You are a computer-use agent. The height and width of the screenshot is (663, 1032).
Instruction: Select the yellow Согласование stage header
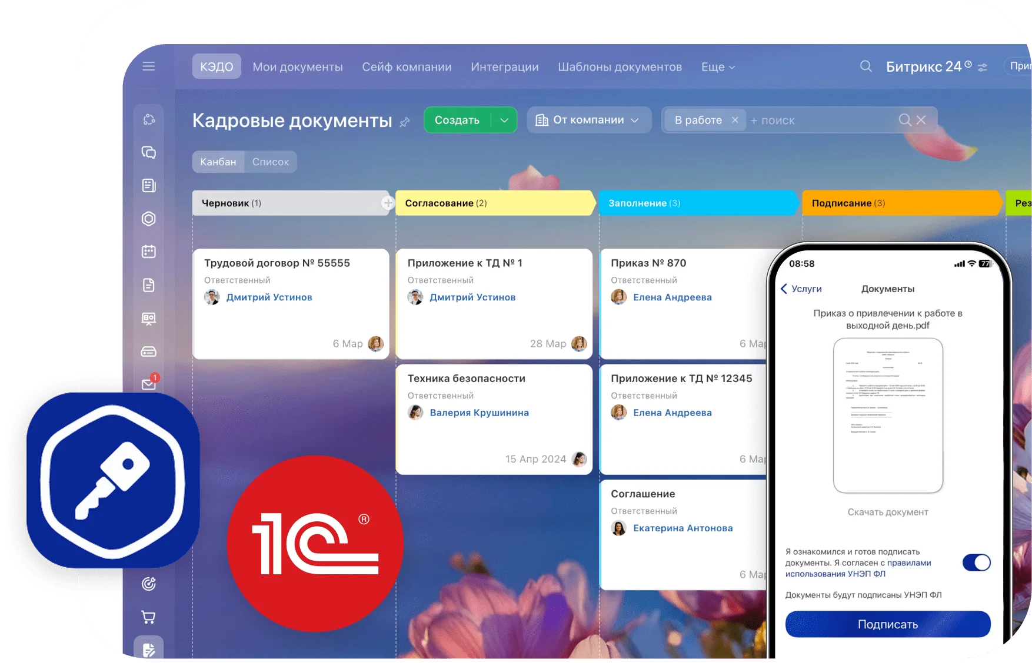[x=494, y=203]
